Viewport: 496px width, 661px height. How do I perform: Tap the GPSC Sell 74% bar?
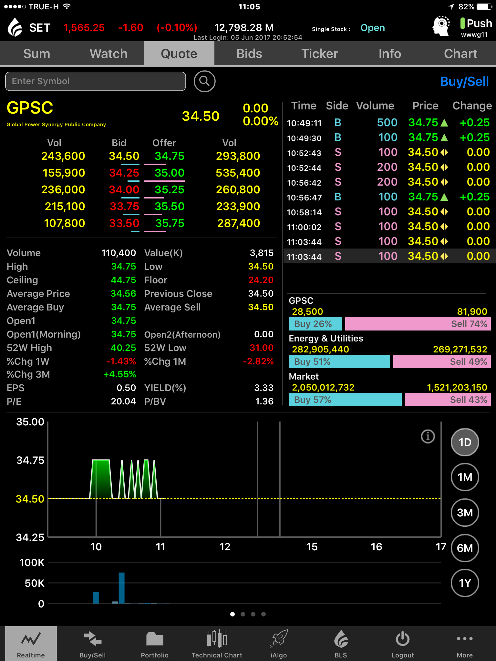pyautogui.click(x=418, y=324)
